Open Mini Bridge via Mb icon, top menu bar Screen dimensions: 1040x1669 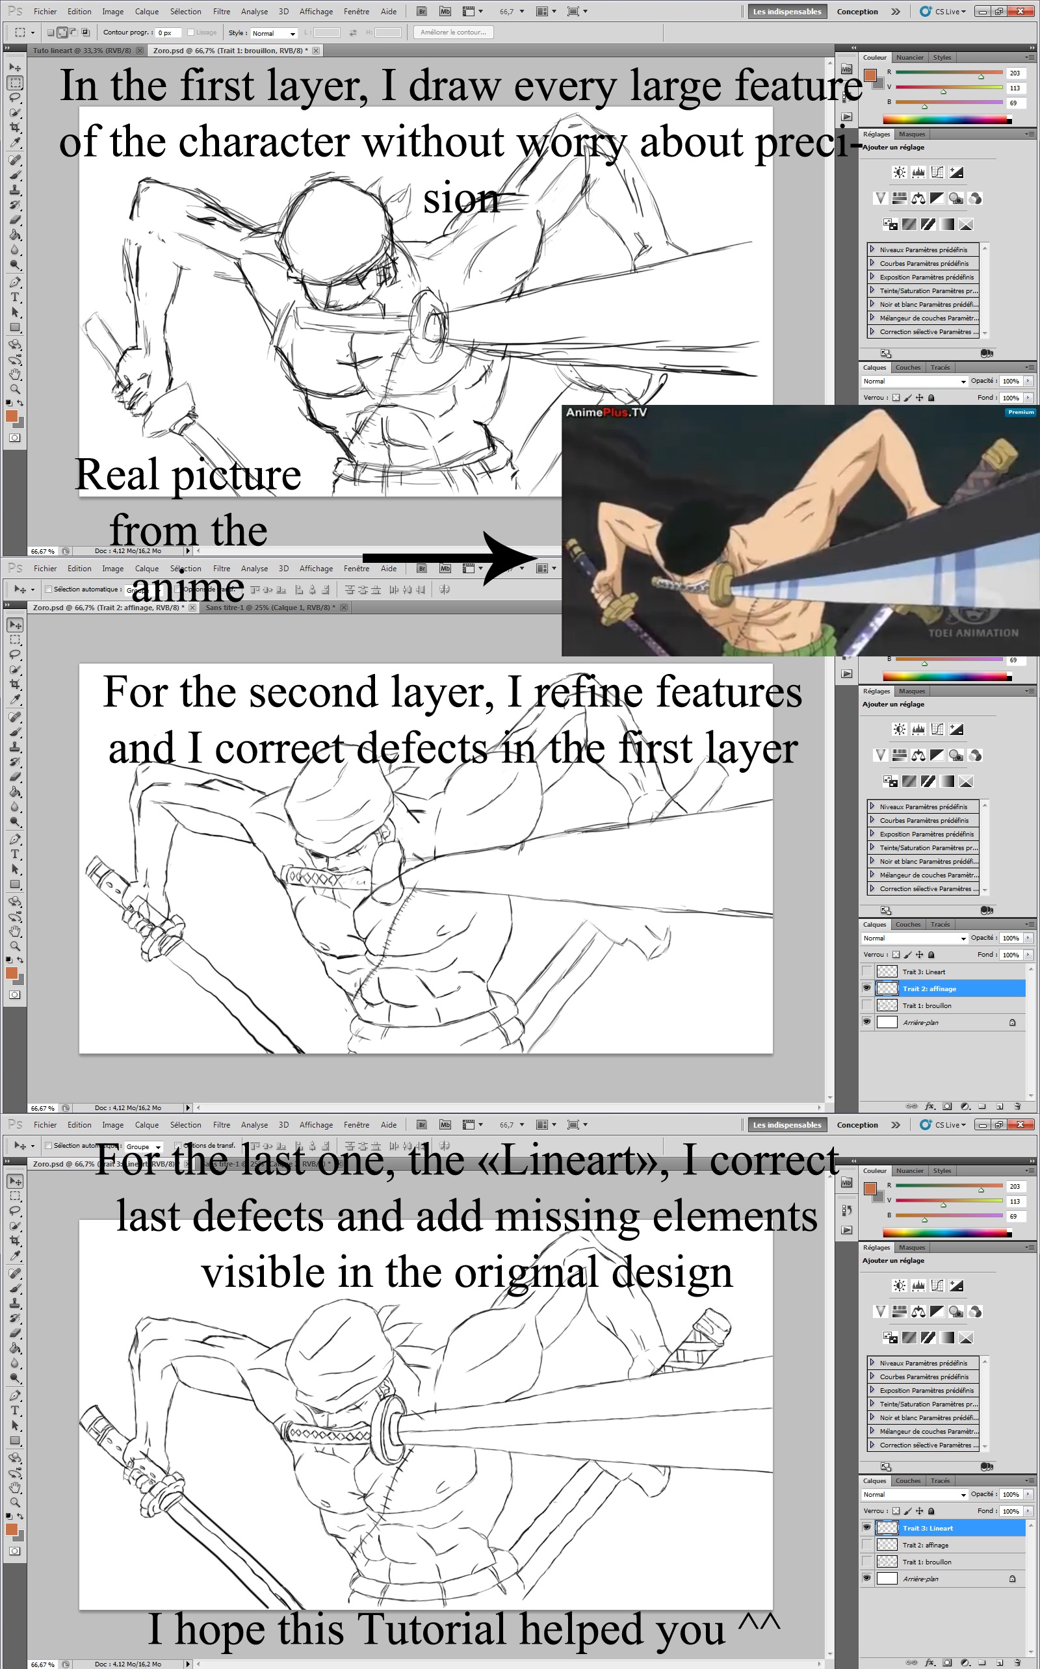click(445, 12)
